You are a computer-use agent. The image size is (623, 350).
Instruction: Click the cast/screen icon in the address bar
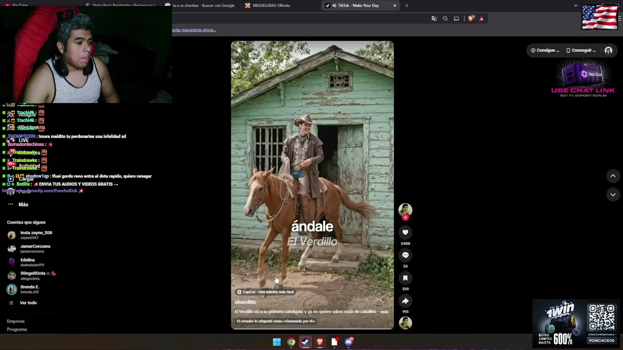click(456, 18)
